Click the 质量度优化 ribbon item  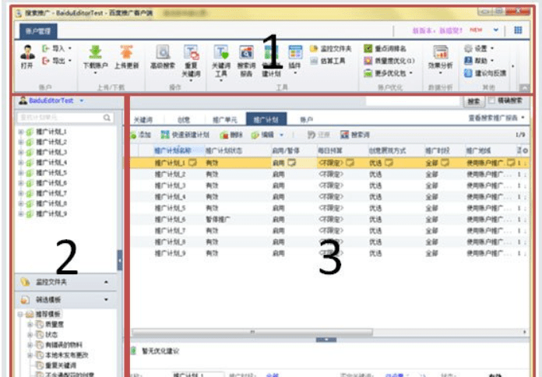(x=389, y=61)
